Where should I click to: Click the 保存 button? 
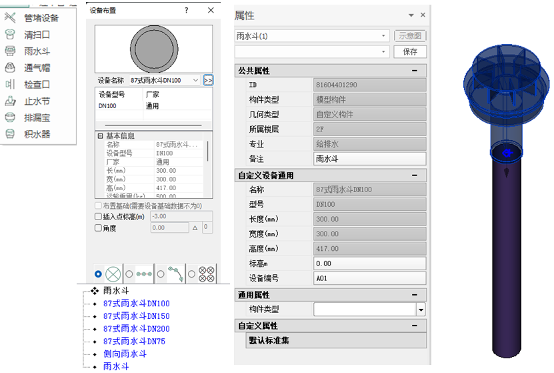[x=410, y=51]
